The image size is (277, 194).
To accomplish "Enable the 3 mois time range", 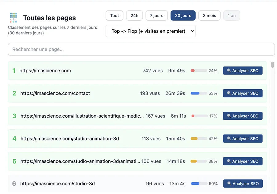I will coord(209,15).
